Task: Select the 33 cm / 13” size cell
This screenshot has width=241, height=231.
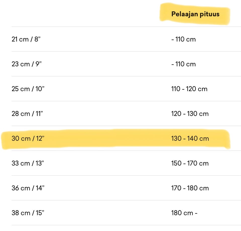Action: [x=28, y=163]
